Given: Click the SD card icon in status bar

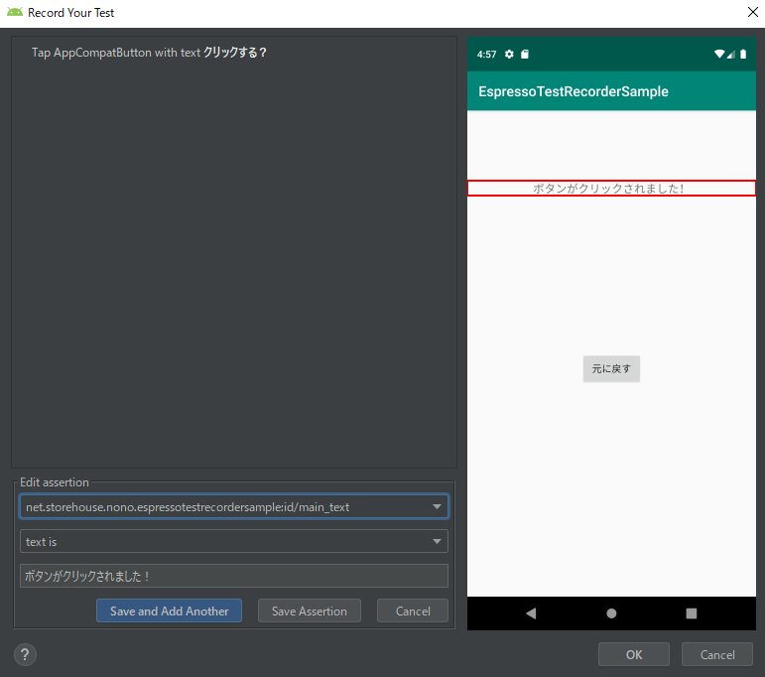Looking at the screenshot, I should pos(525,55).
